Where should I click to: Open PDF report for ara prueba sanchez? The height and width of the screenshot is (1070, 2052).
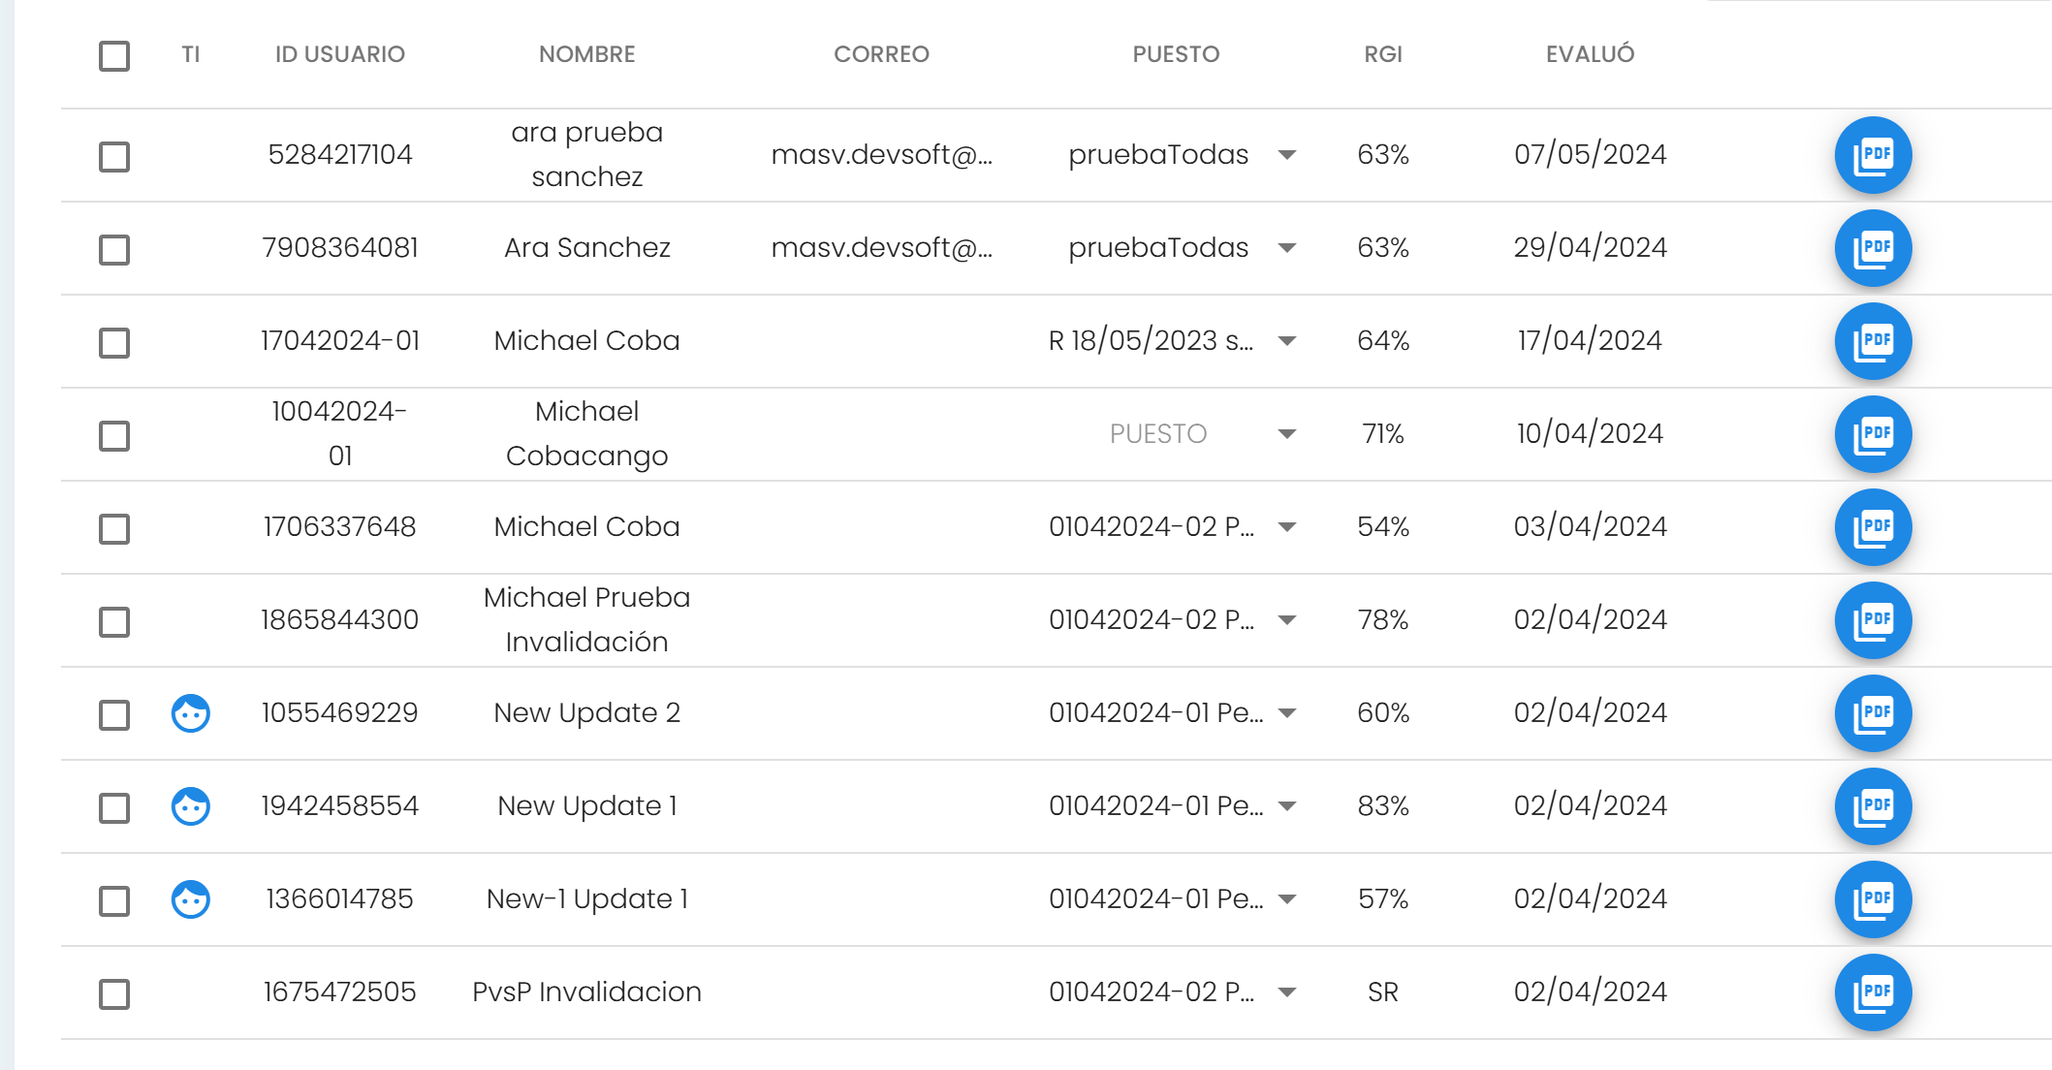click(1873, 155)
